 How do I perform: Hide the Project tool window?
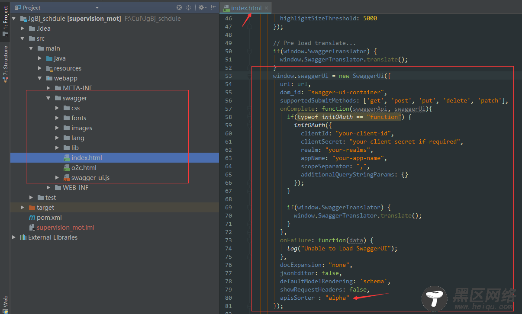(x=213, y=7)
